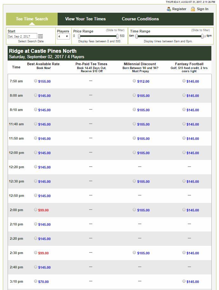Screen dimensions: 219x290
Task: Click the Register user icon
Action: 169,9
